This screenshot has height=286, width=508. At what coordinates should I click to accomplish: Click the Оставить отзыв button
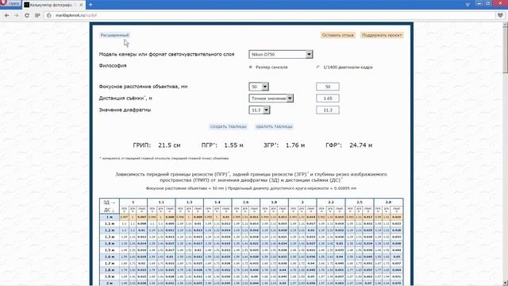338,35
